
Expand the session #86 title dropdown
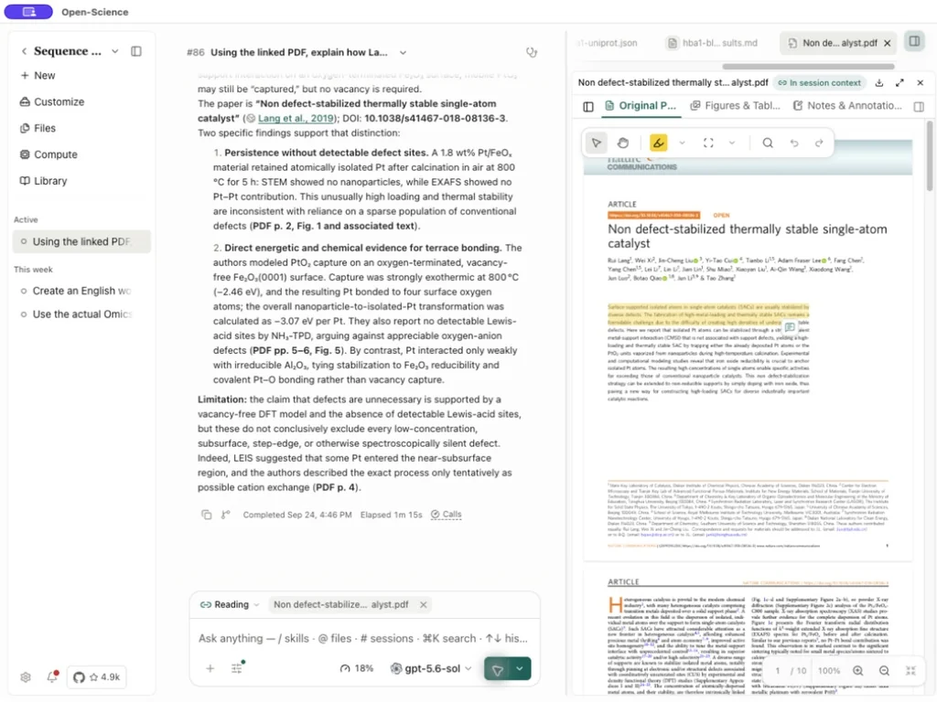tap(404, 52)
